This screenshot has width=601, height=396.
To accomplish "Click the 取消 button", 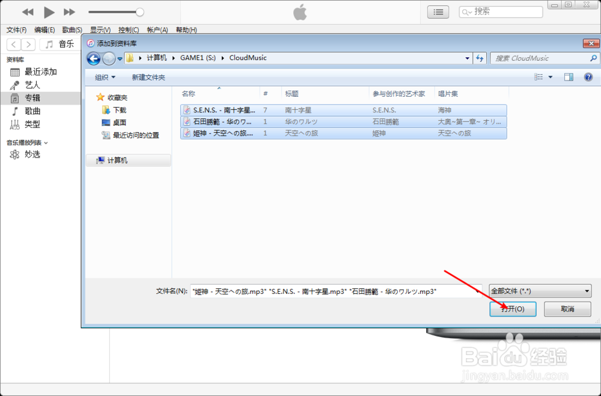I will click(x=567, y=309).
